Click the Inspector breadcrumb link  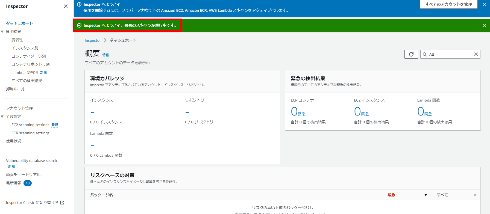pos(93,40)
